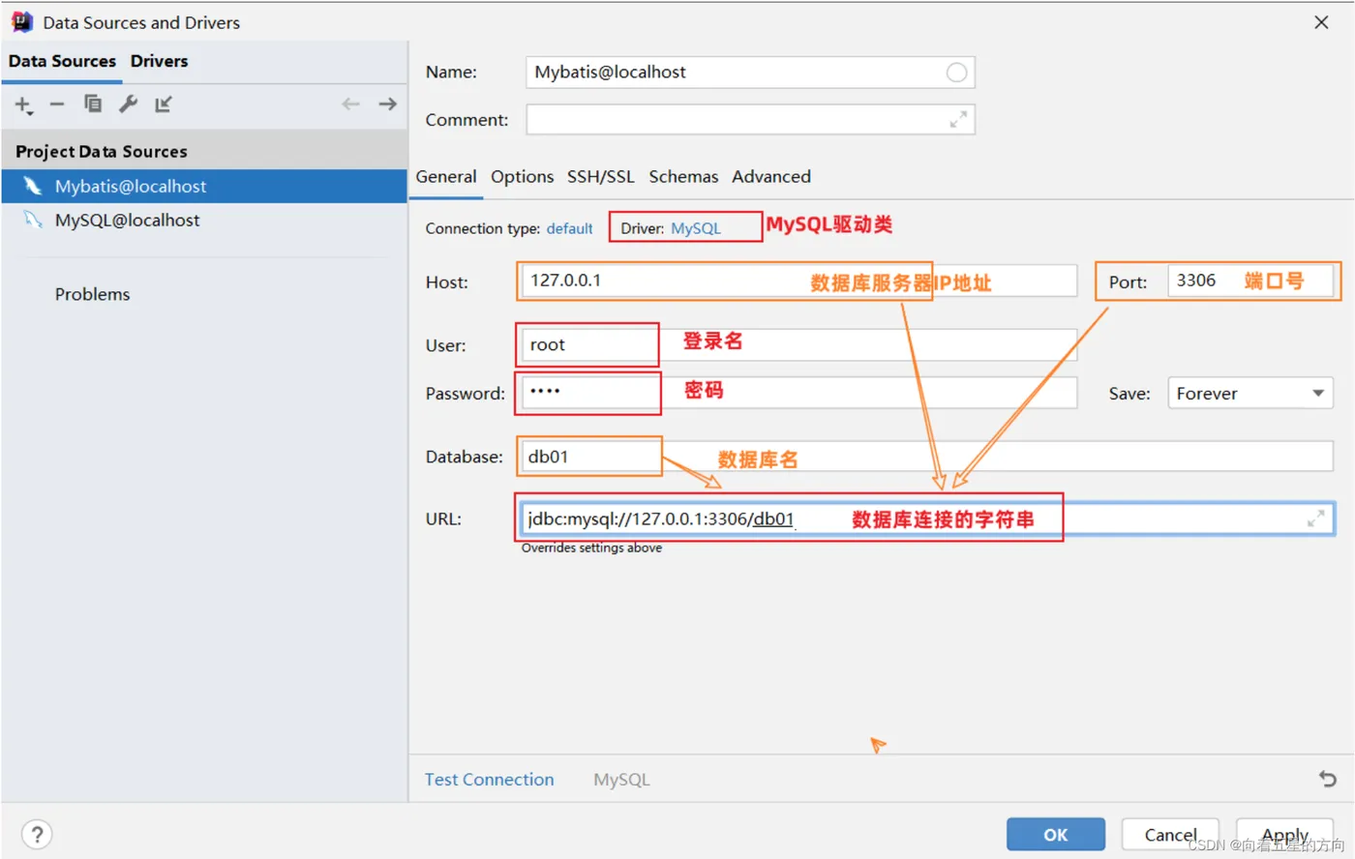Go forward with the right arrow

click(388, 104)
